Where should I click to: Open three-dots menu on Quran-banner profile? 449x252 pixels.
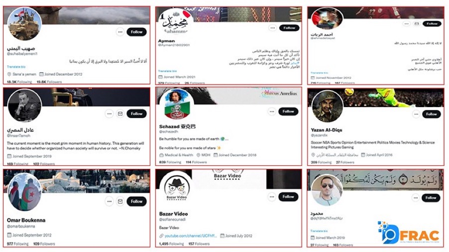point(416,198)
